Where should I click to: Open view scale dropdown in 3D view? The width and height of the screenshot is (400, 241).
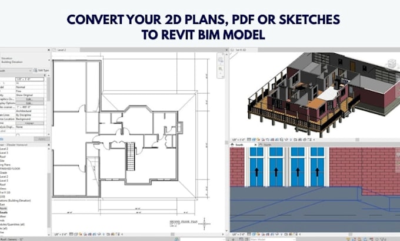[238, 140]
